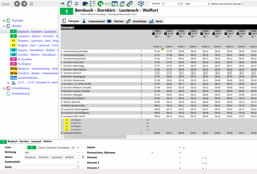This screenshot has height=174, width=257.
Task: Open the Datei menu
Action: tap(6, 4)
